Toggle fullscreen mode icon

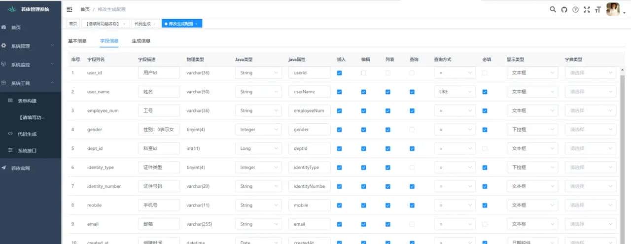587,9
